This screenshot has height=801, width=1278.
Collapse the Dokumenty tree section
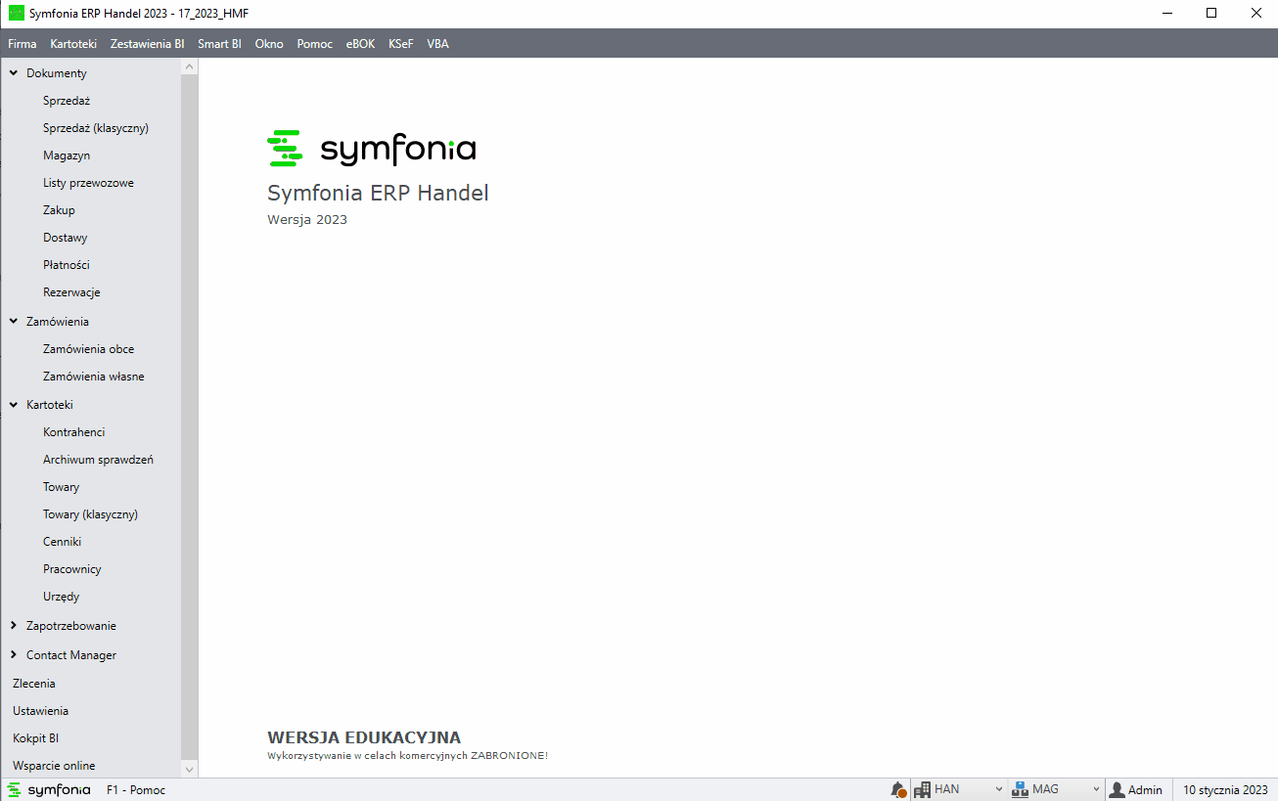(14, 73)
